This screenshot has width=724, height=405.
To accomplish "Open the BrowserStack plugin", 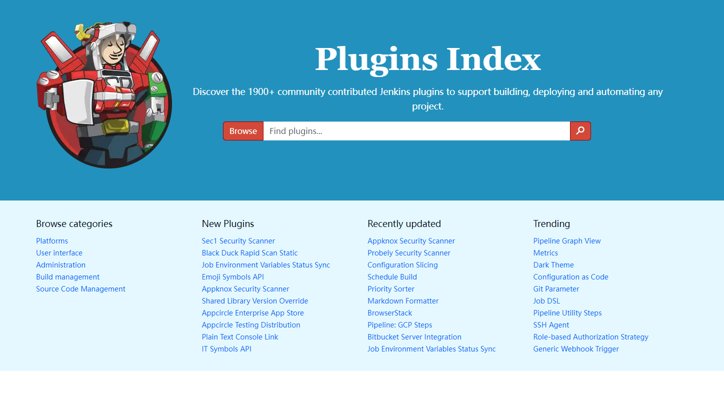I will tap(390, 313).
